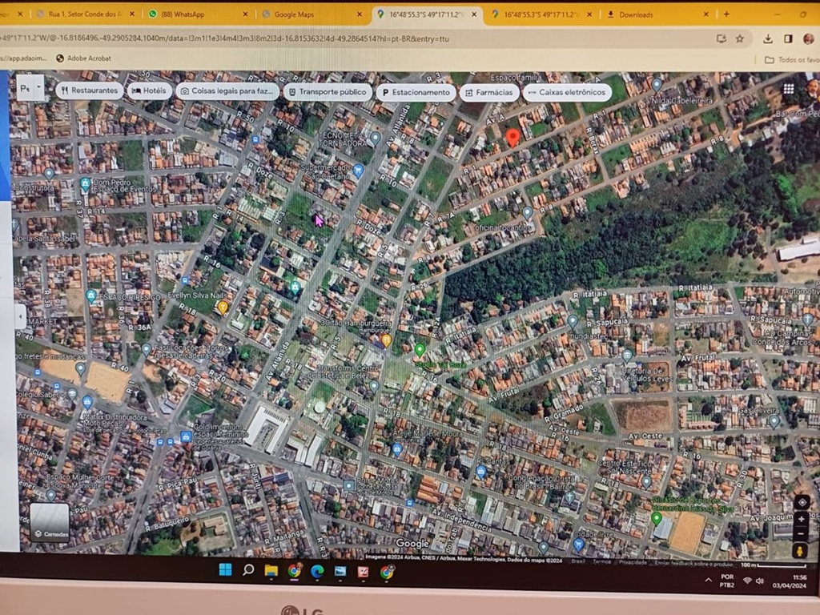Open a new browser tab
This screenshot has height=615, width=820.
[x=726, y=14]
